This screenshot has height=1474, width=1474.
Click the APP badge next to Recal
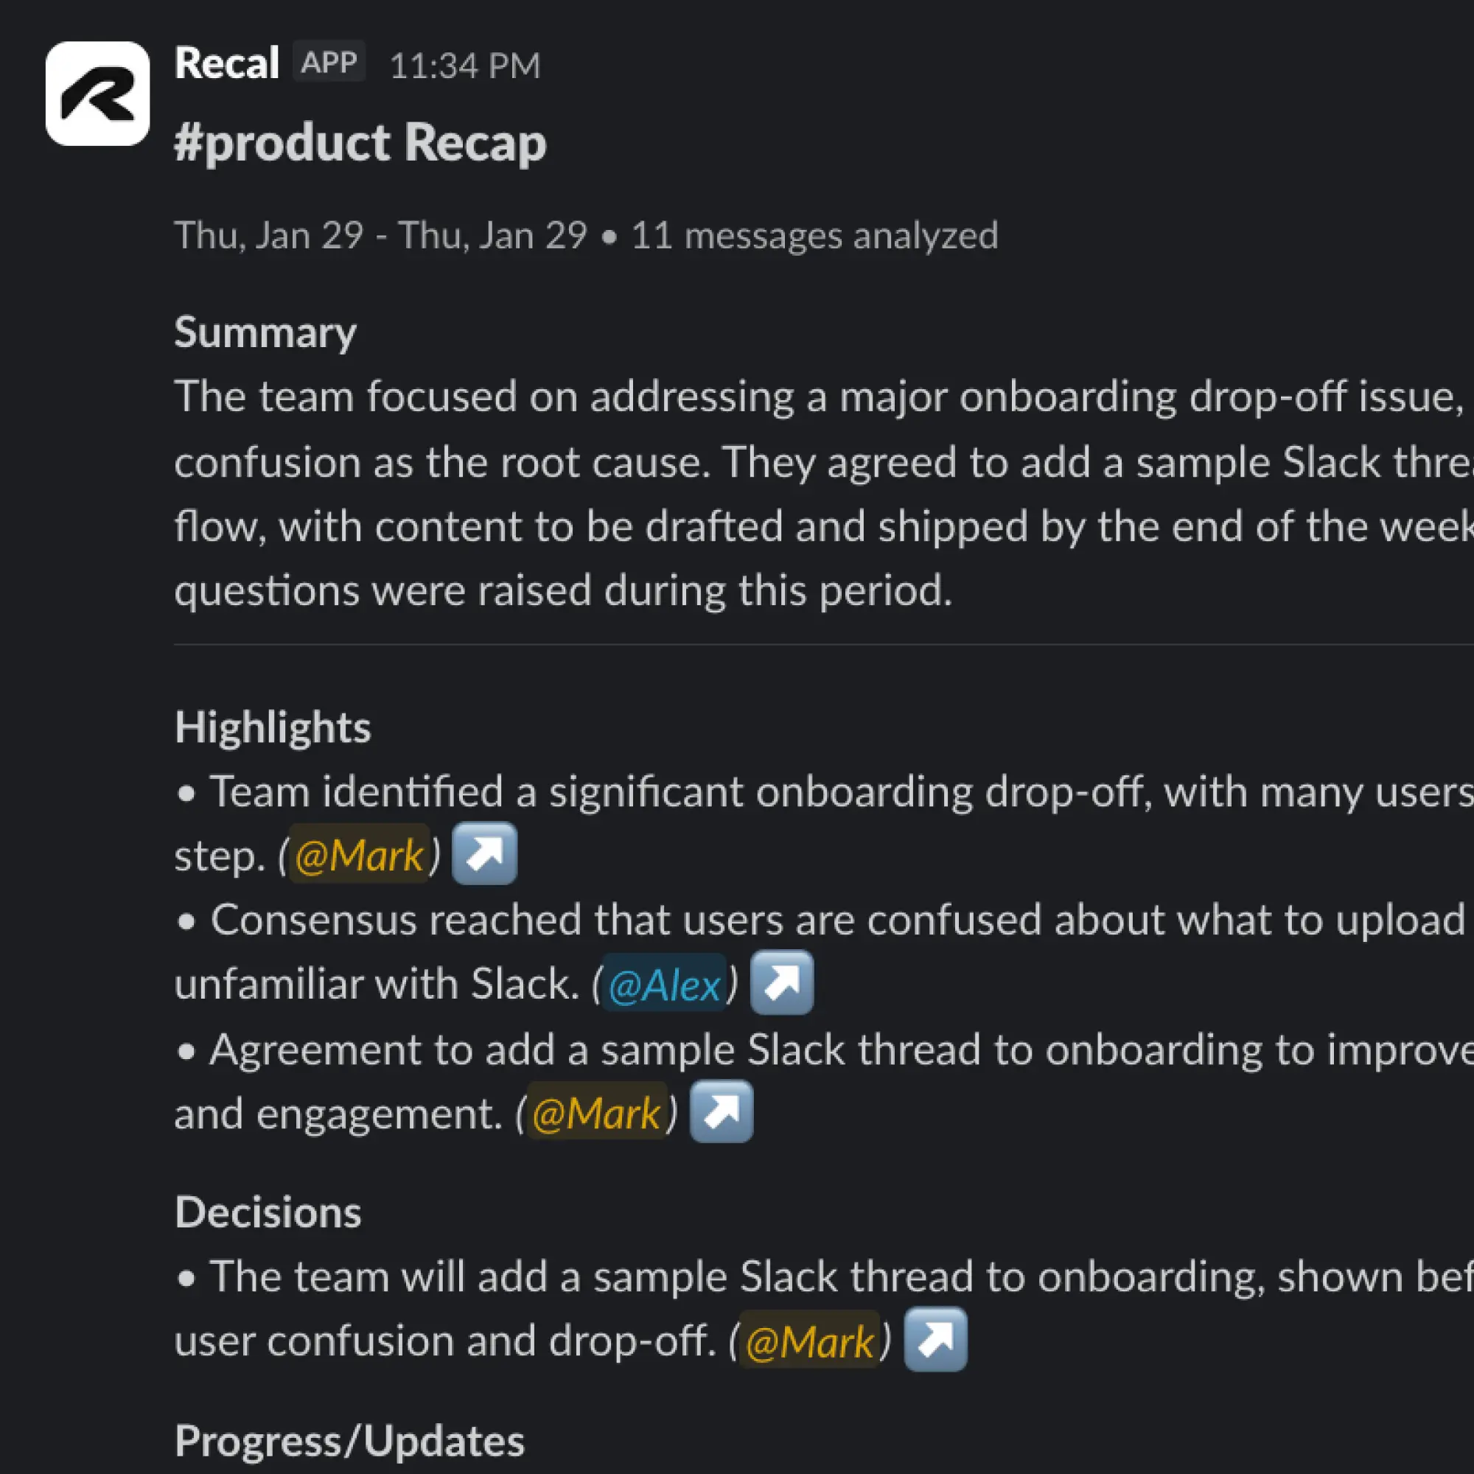pyautogui.click(x=329, y=63)
